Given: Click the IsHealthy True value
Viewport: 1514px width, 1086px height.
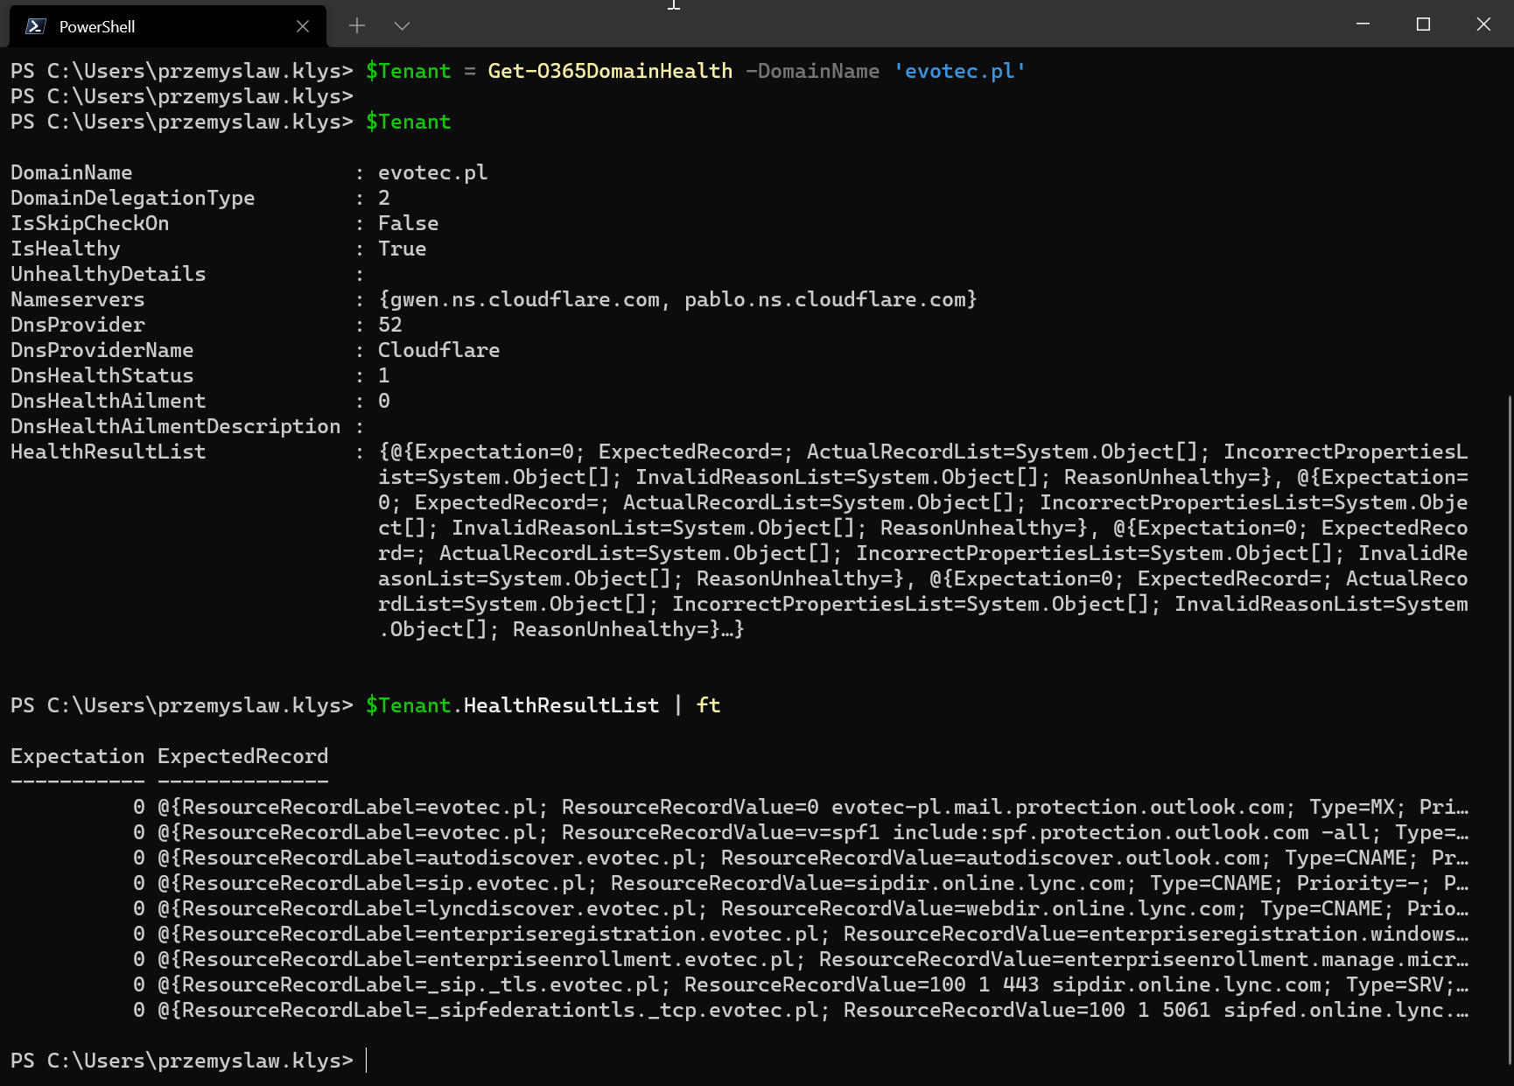Looking at the screenshot, I should pyautogui.click(x=402, y=249).
